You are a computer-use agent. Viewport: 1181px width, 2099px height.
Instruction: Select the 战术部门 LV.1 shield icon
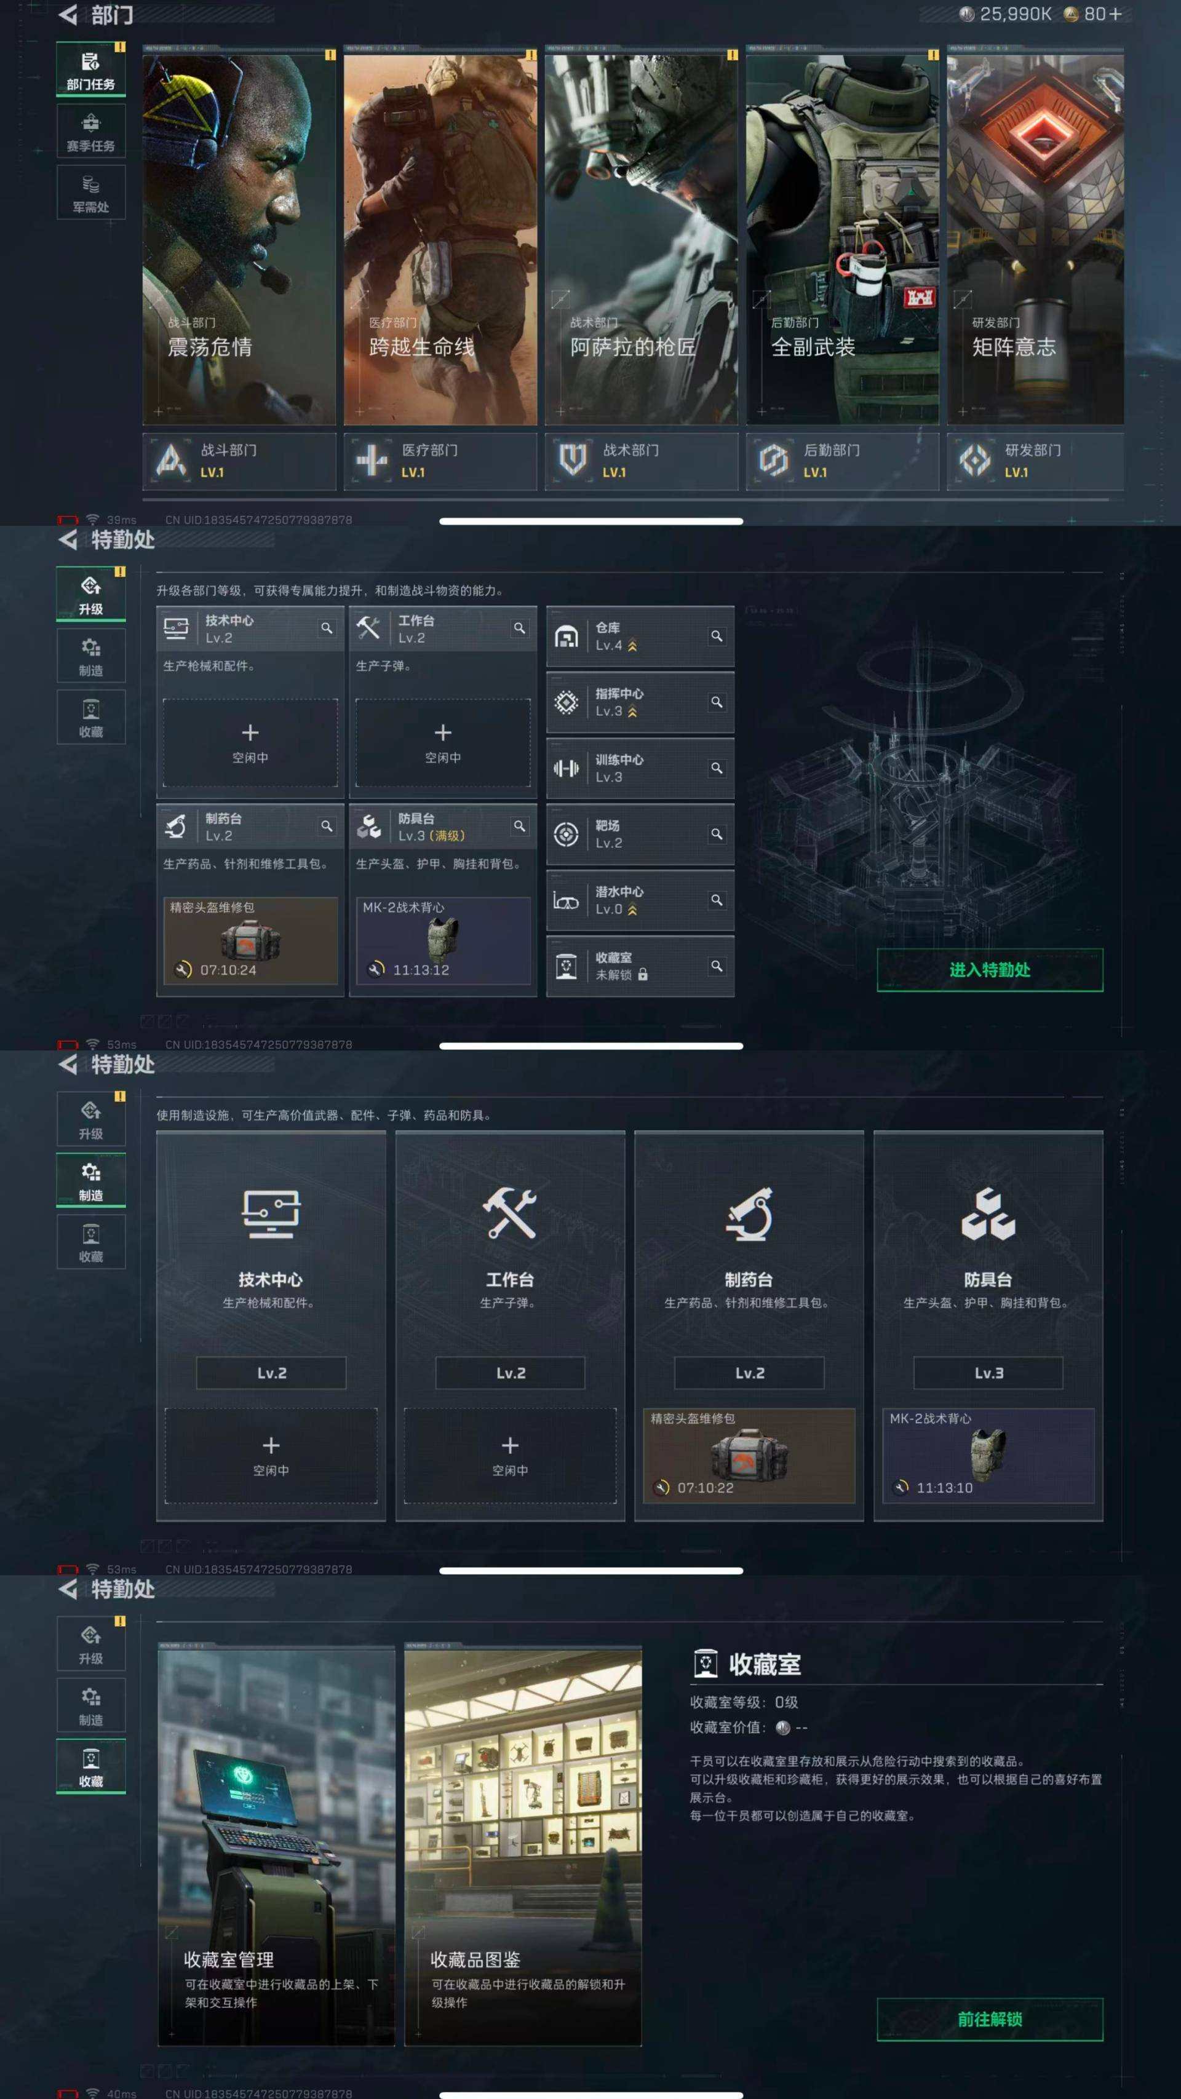point(573,461)
